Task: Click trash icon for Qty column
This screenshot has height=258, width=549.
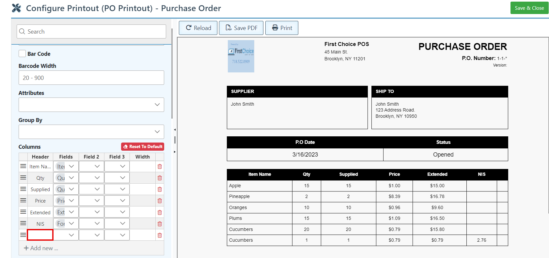Action: 160,178
